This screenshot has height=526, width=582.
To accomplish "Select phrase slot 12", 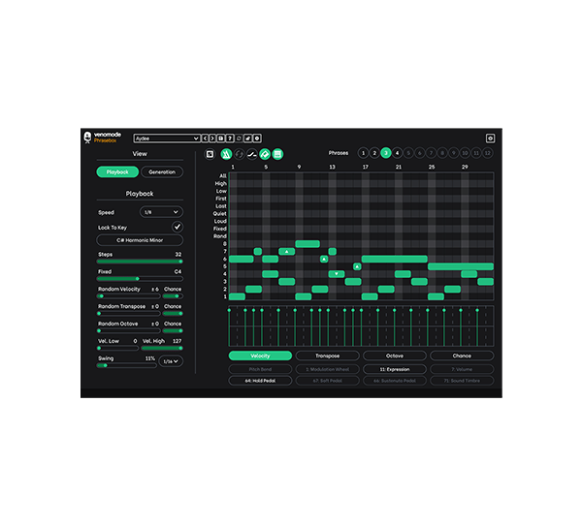I will [487, 153].
